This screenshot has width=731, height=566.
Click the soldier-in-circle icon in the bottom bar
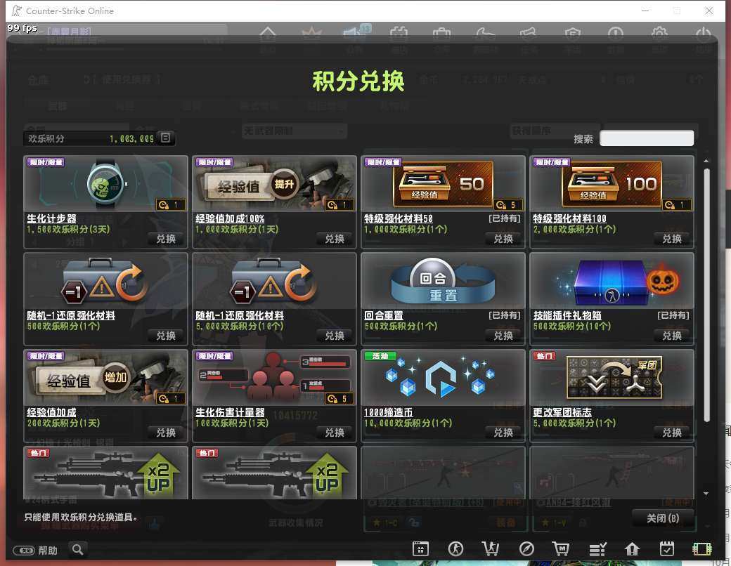(x=455, y=549)
